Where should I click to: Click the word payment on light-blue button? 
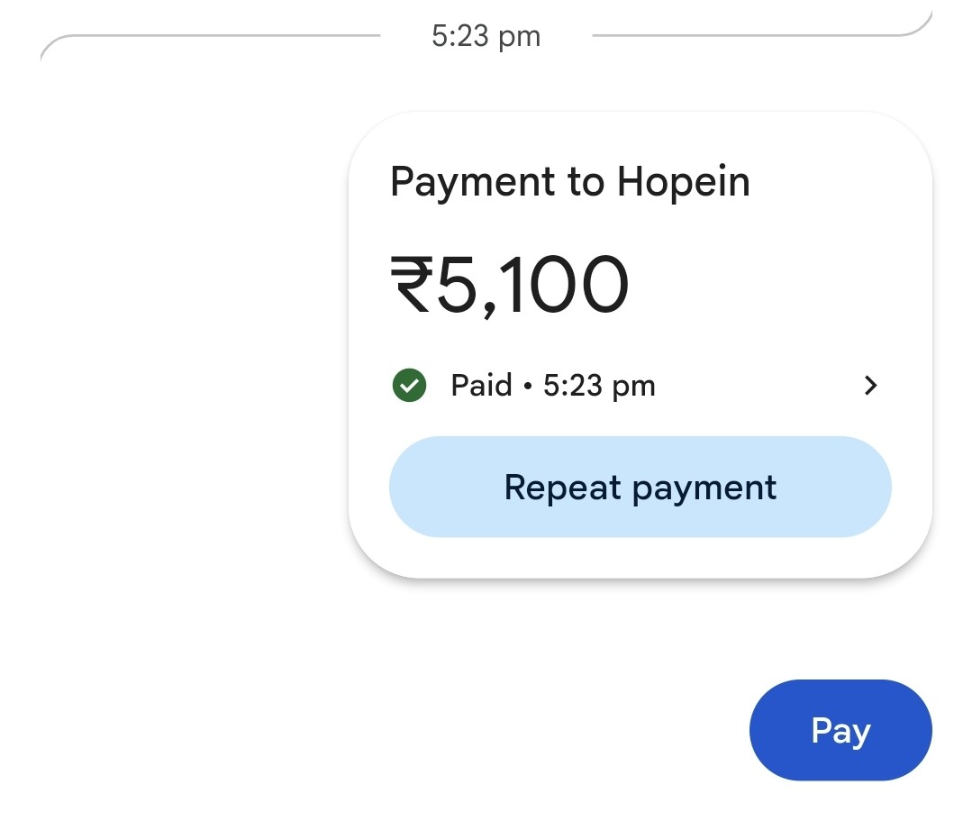click(704, 488)
